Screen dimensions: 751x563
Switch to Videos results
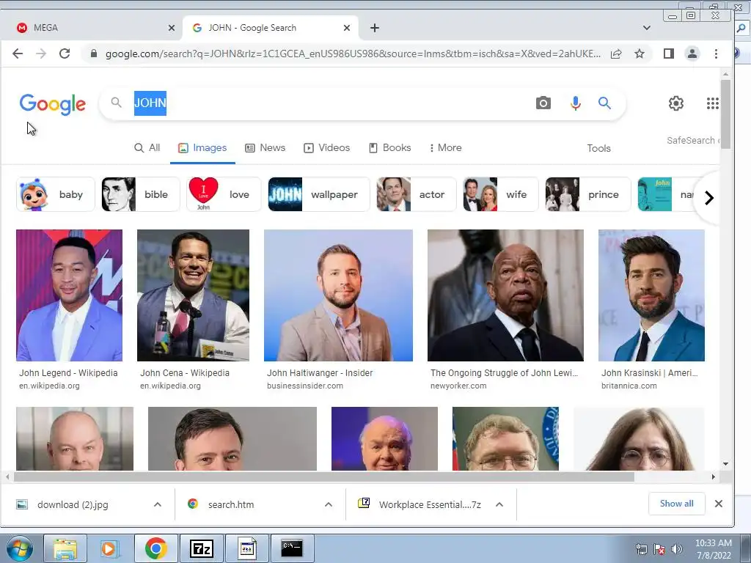pos(326,147)
